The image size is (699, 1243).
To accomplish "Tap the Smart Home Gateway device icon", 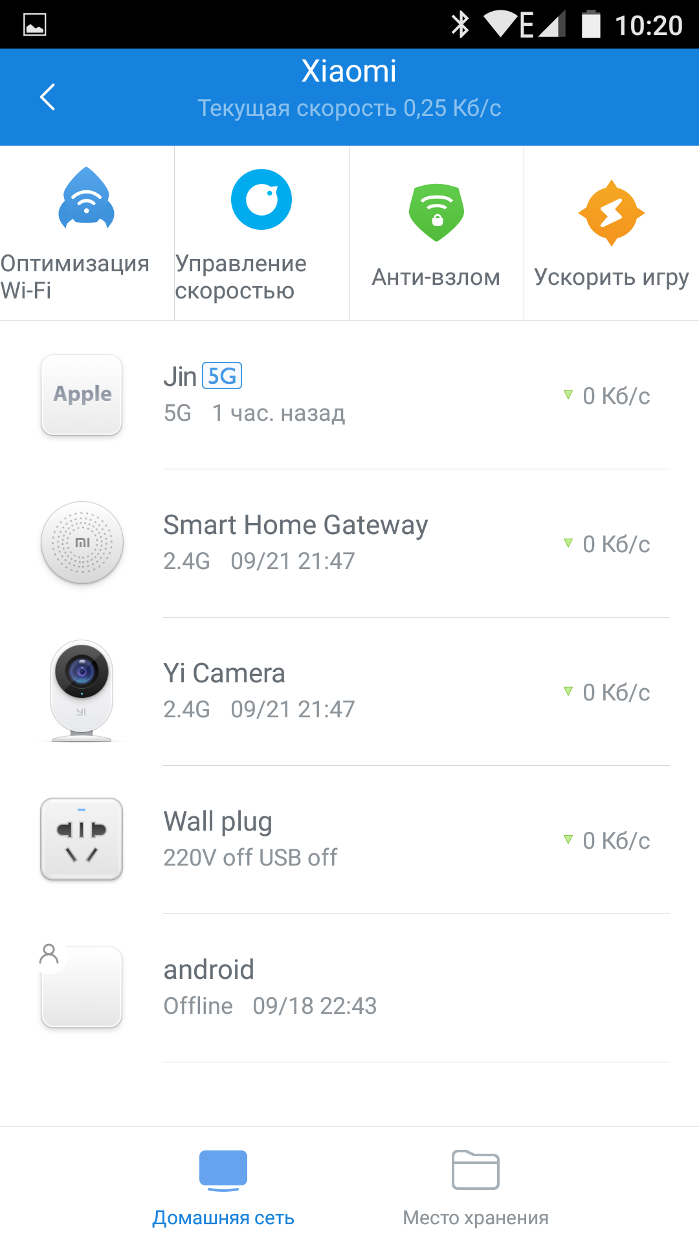I will pyautogui.click(x=82, y=543).
